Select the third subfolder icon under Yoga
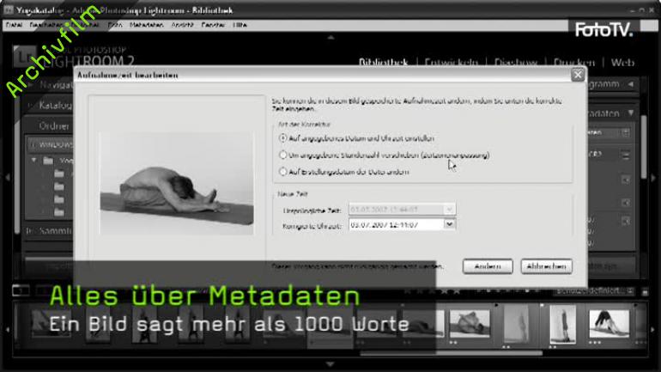The image size is (661, 372). coord(59,199)
